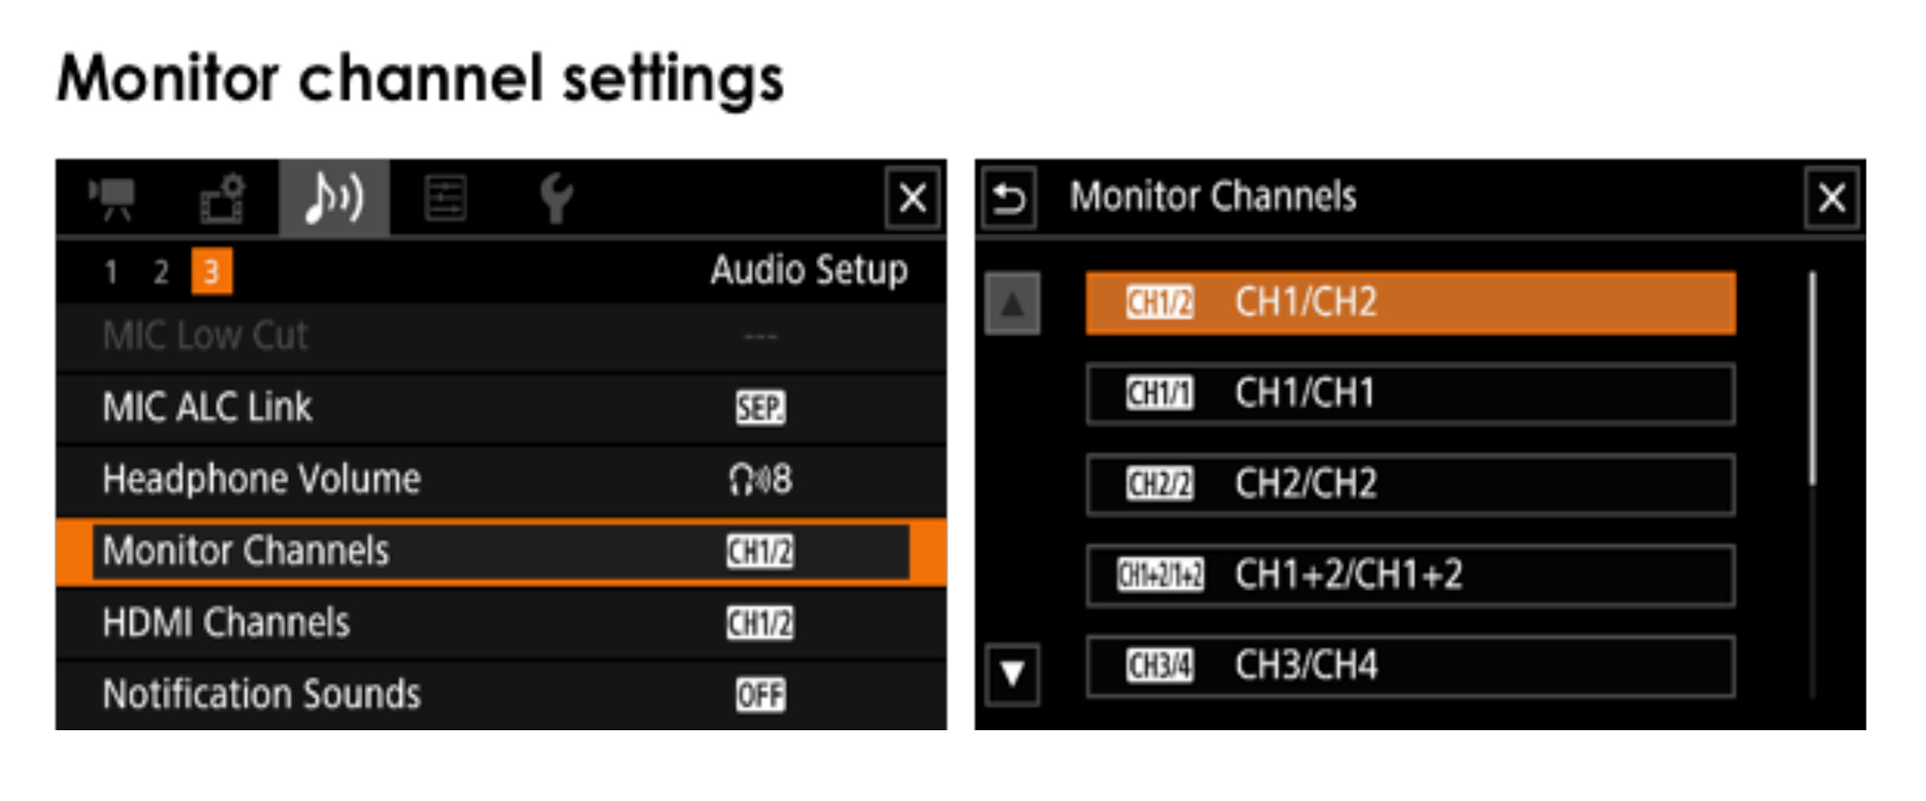Close the Monitor Channels screen
This screenshot has width=1926, height=801.
click(x=1832, y=198)
